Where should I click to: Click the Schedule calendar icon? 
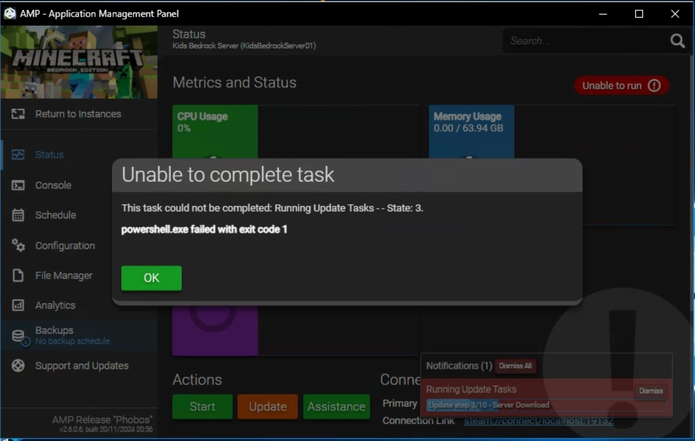point(18,215)
